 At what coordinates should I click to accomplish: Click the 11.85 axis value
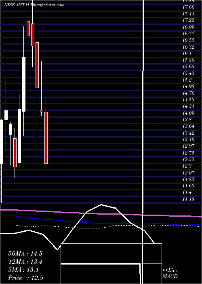click(x=189, y=179)
